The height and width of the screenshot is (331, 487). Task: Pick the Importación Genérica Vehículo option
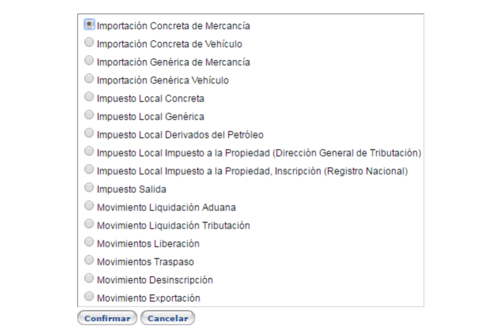[x=88, y=78]
